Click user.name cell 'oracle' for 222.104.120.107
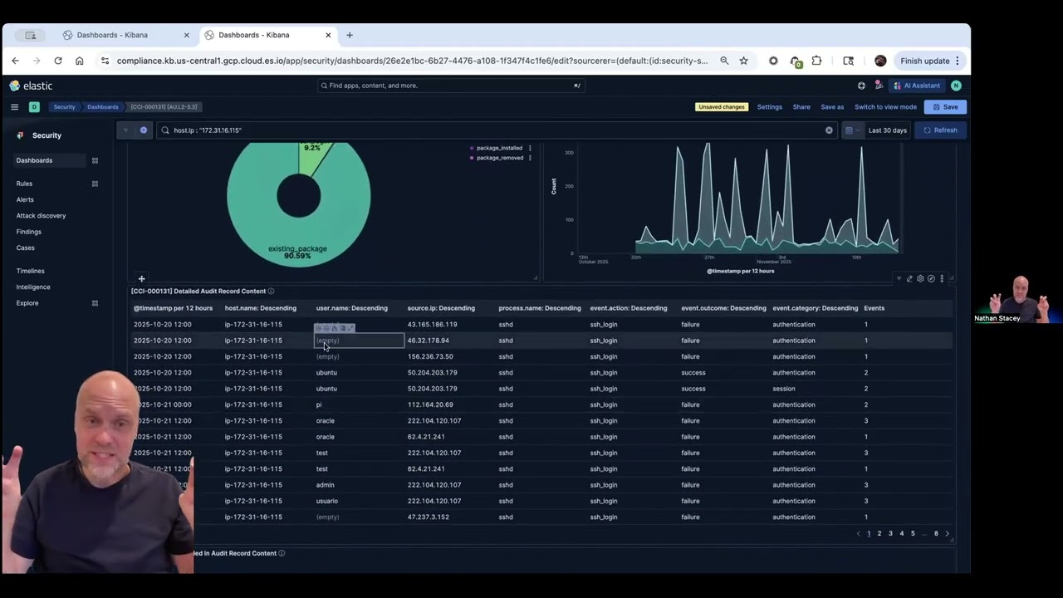1063x598 pixels. 325,421
